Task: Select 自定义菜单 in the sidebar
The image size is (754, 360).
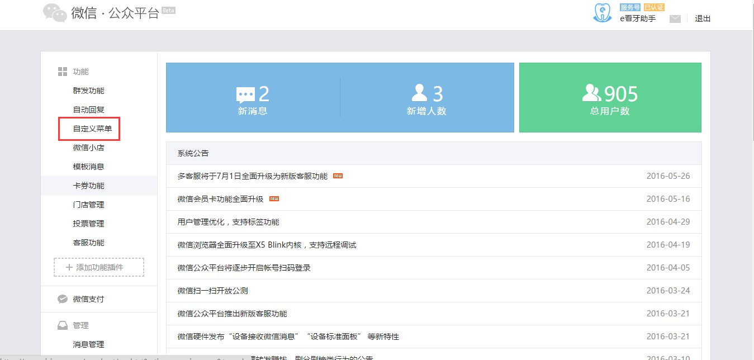Action: [92, 129]
